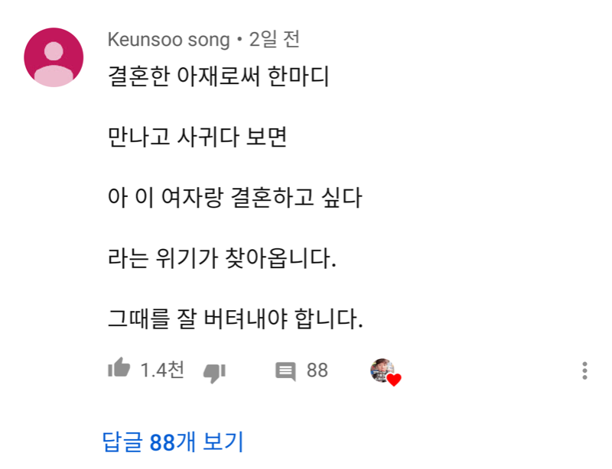
Task: Open Keunsoo song's channel name link
Action: point(168,39)
